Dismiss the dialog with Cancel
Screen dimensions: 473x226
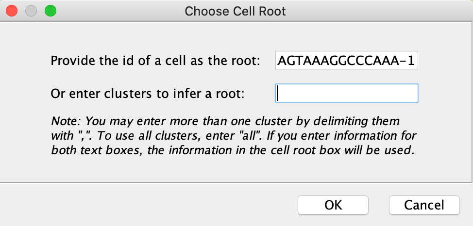(424, 205)
